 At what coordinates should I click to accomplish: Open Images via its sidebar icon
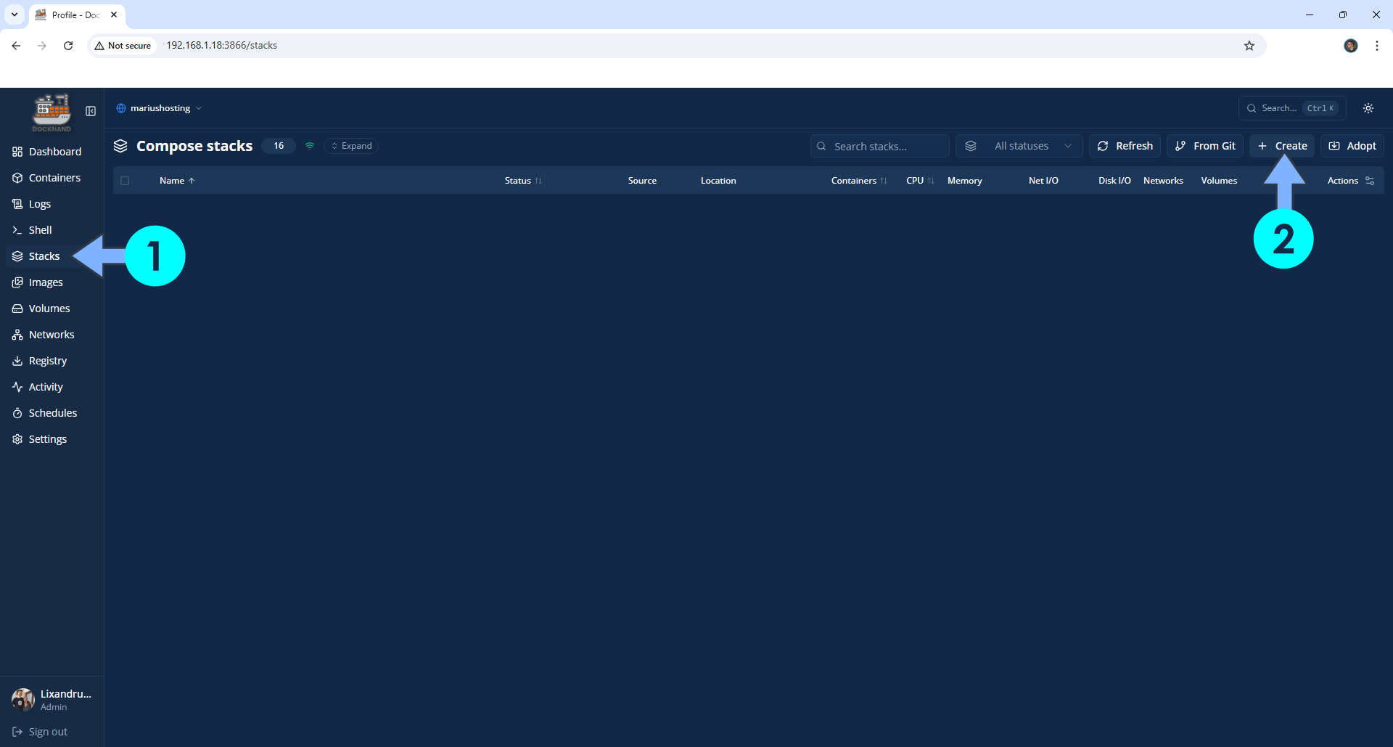(17, 282)
